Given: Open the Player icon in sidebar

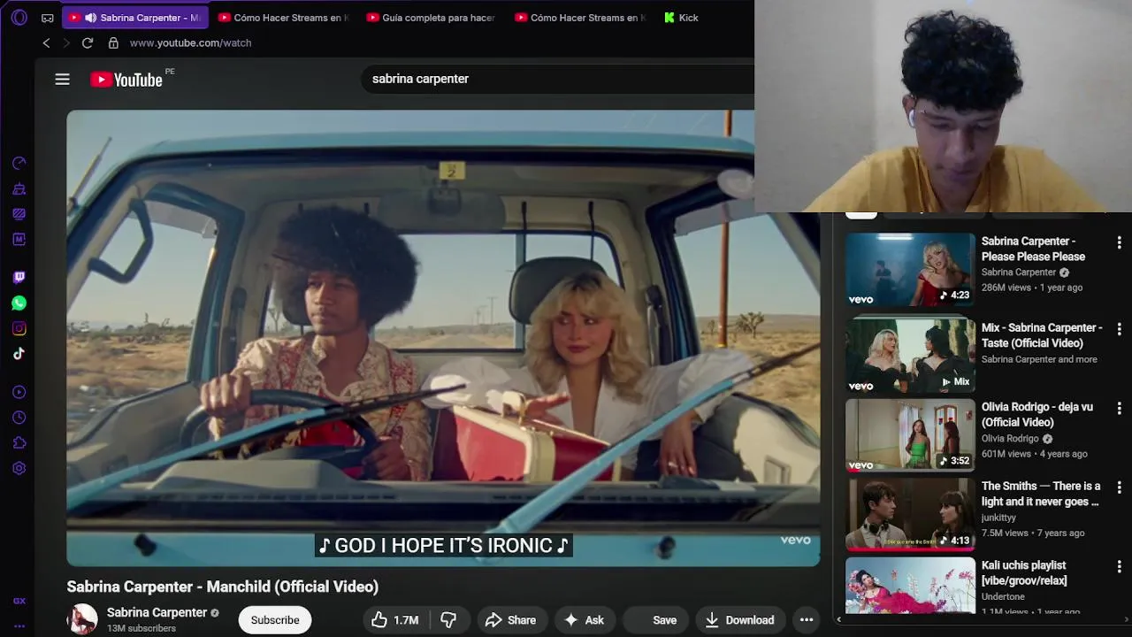Looking at the screenshot, I should (19, 392).
